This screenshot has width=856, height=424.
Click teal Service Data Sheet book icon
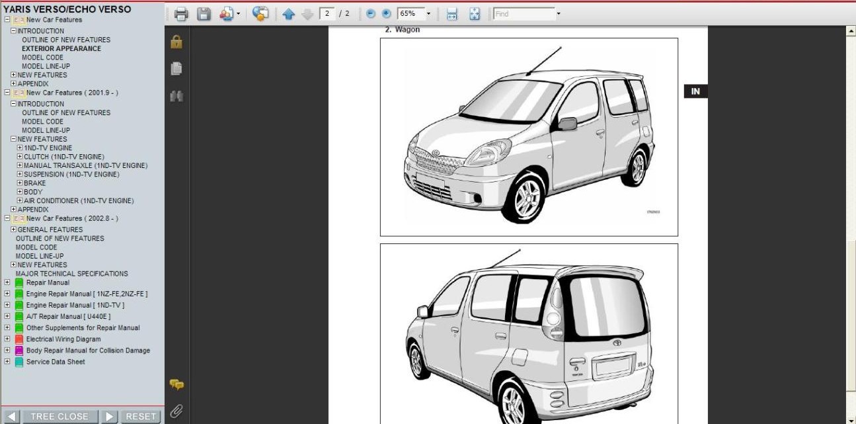pyautogui.click(x=19, y=362)
